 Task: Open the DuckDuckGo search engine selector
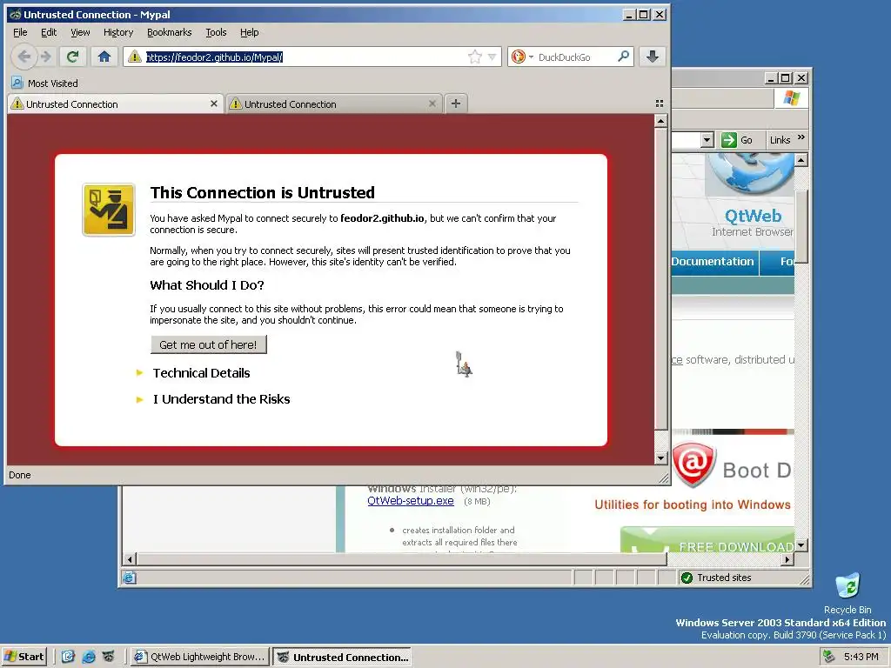coord(522,57)
